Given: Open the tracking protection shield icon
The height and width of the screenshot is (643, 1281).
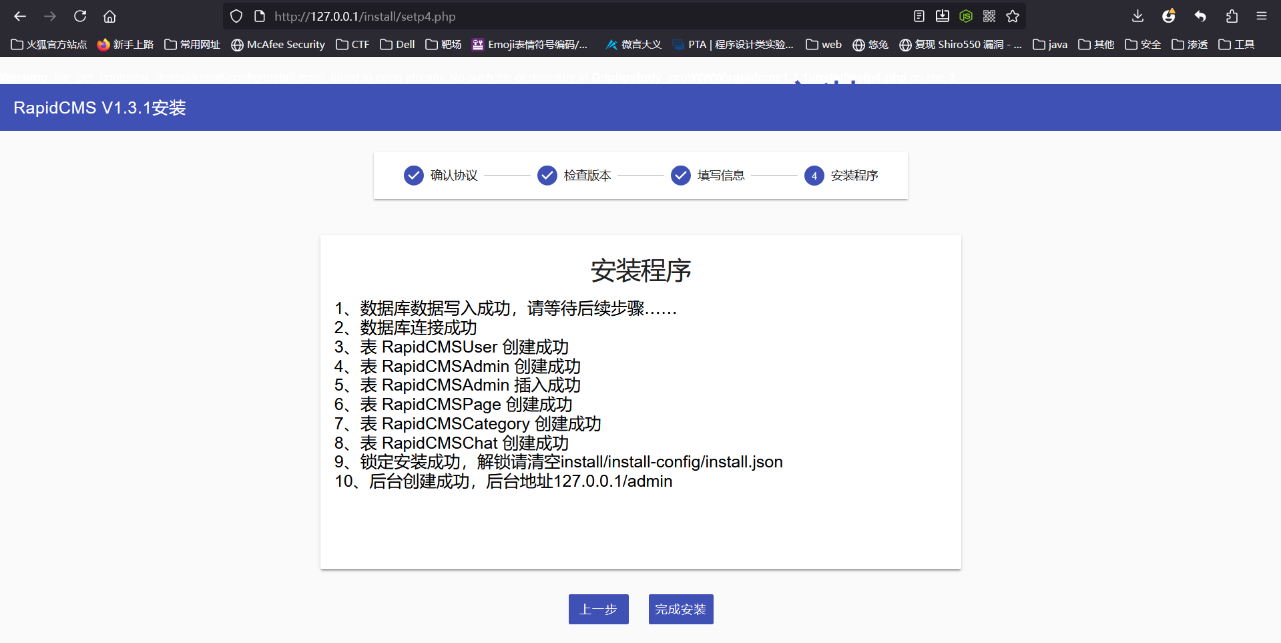Looking at the screenshot, I should coord(236,16).
